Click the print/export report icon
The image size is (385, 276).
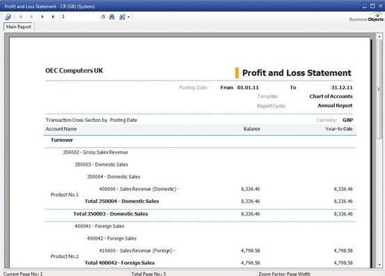(x=8, y=17)
